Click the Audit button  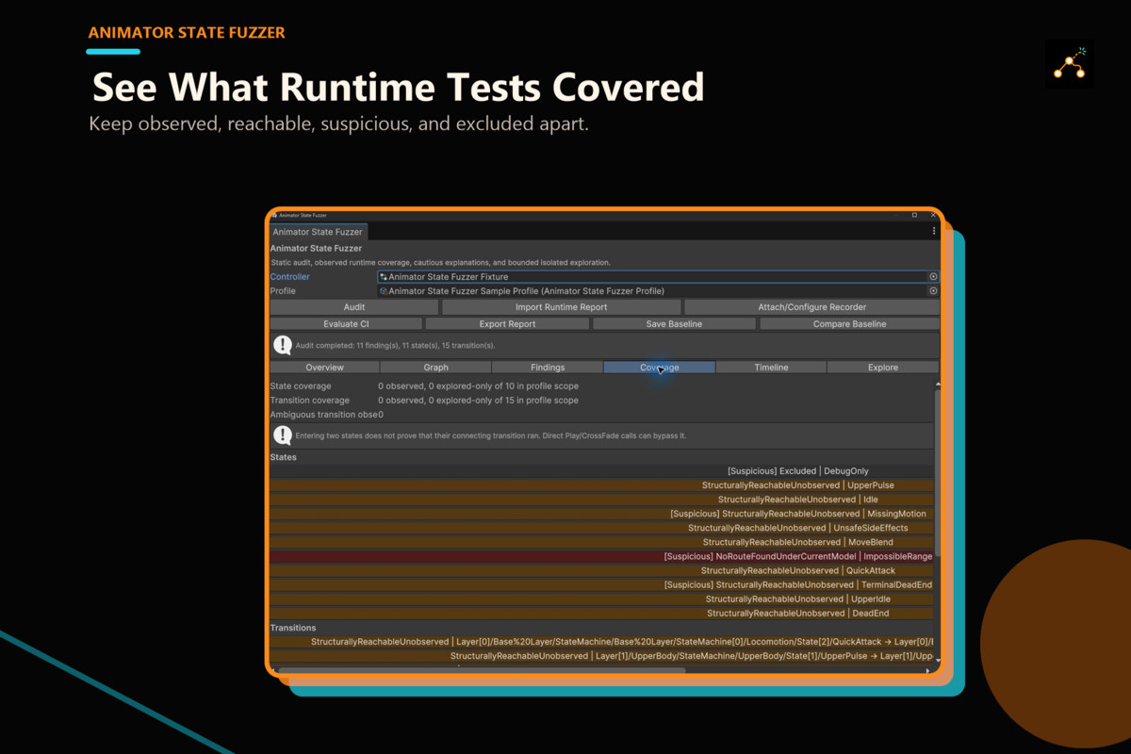click(354, 307)
